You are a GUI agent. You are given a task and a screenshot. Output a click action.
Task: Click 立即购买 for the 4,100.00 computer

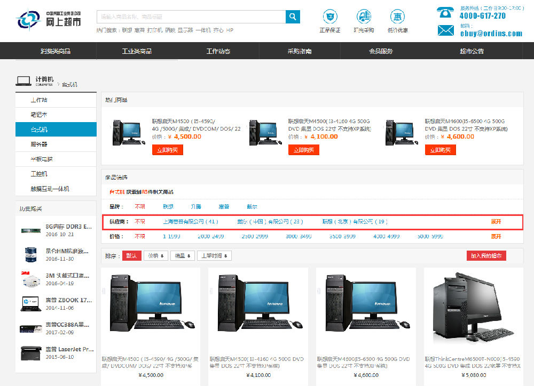click(x=304, y=150)
